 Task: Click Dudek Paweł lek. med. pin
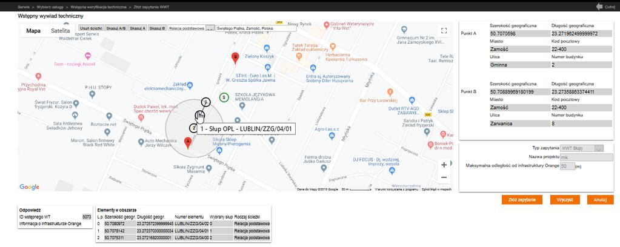pos(141,117)
